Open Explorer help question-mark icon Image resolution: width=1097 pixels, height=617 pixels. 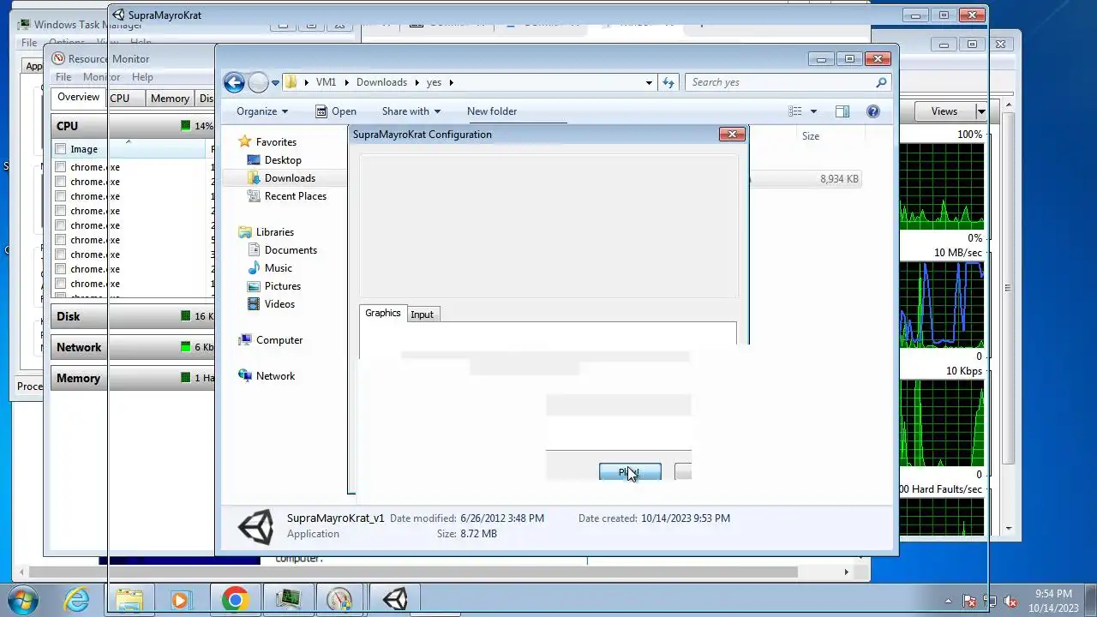pos(872,111)
